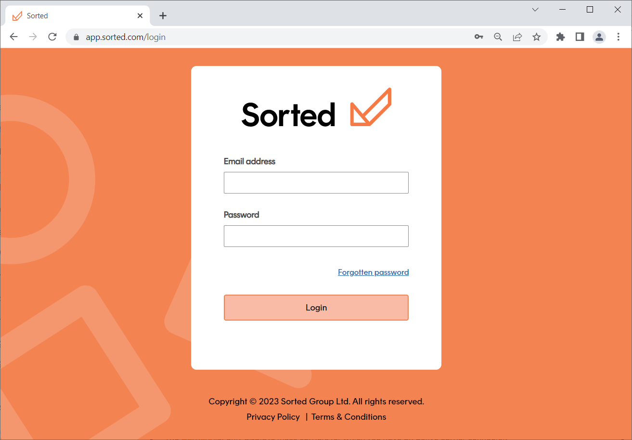Click the site security lock icon
This screenshot has width=632, height=440.
pos(76,37)
